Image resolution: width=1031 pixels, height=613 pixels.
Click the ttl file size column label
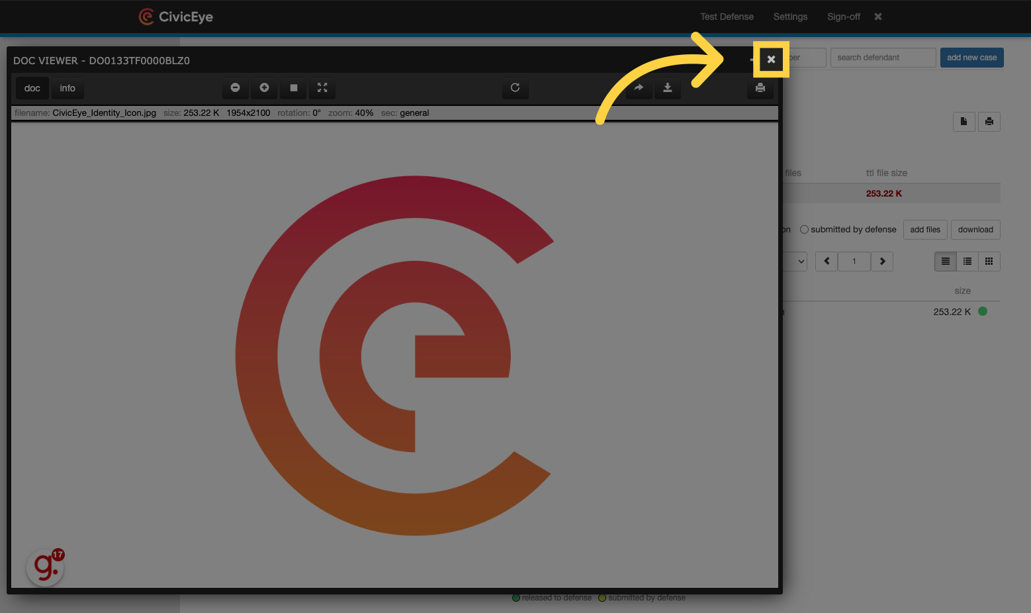tap(886, 173)
